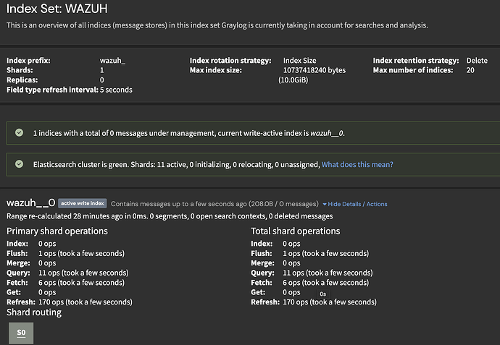Image resolution: width=500 pixels, height=345 pixels.
Task: Click the Index prefix value wazuh_
Action: point(112,61)
